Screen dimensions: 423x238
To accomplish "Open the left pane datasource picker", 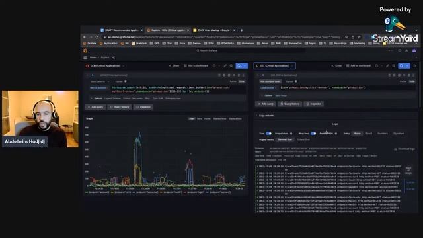I will pyautogui.click(x=105, y=66).
